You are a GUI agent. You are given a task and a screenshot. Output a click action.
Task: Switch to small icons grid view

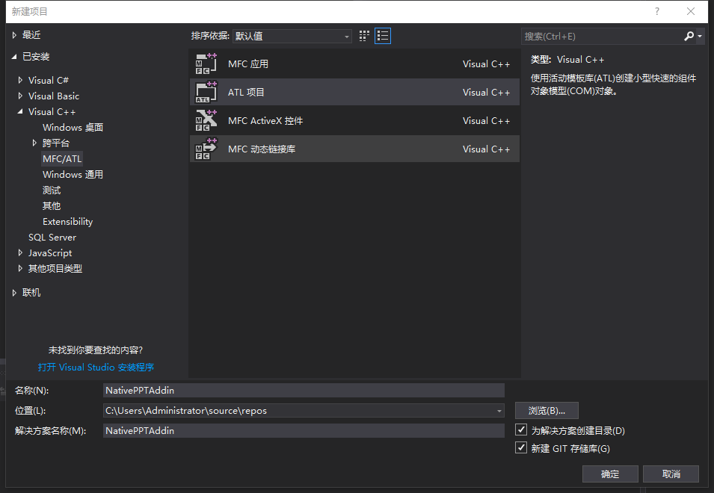coord(364,36)
